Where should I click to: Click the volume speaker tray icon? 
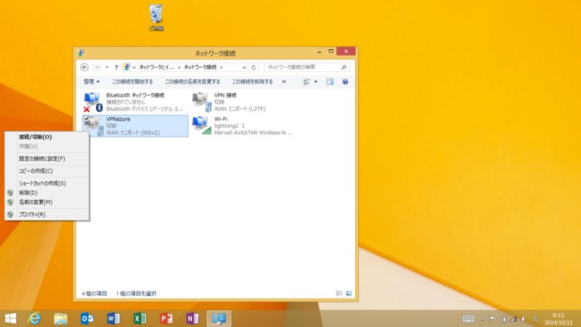(x=524, y=319)
